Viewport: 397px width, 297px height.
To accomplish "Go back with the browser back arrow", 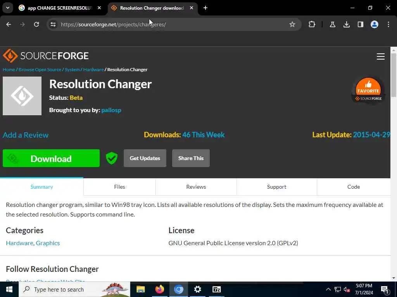I will point(9,24).
